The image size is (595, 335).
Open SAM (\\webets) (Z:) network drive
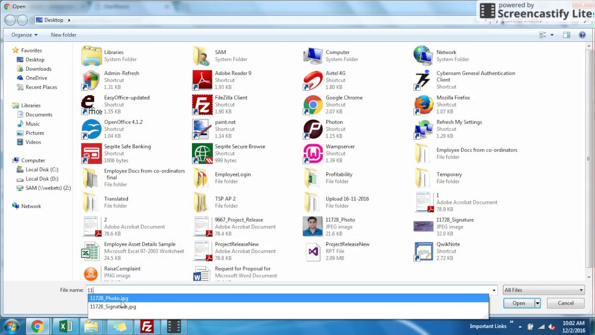pos(48,188)
